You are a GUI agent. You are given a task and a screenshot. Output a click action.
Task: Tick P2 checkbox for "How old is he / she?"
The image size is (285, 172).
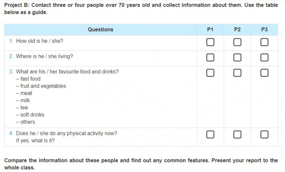237,42
